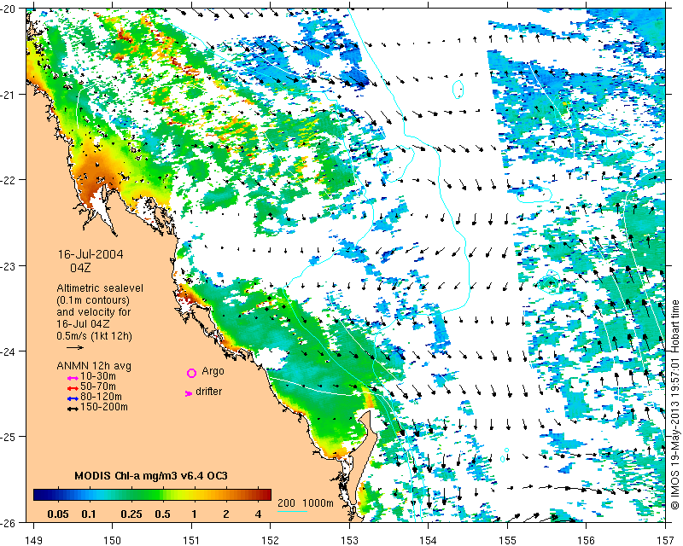Click the 'MODIS Chl-a mg/m3 v6.4 OC3' title
The height and width of the screenshot is (546, 683).
click(x=151, y=475)
